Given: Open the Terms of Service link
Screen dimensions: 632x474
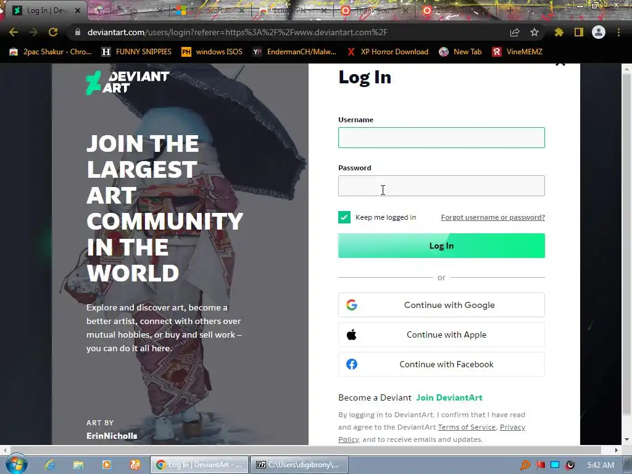Looking at the screenshot, I should pos(467,427).
